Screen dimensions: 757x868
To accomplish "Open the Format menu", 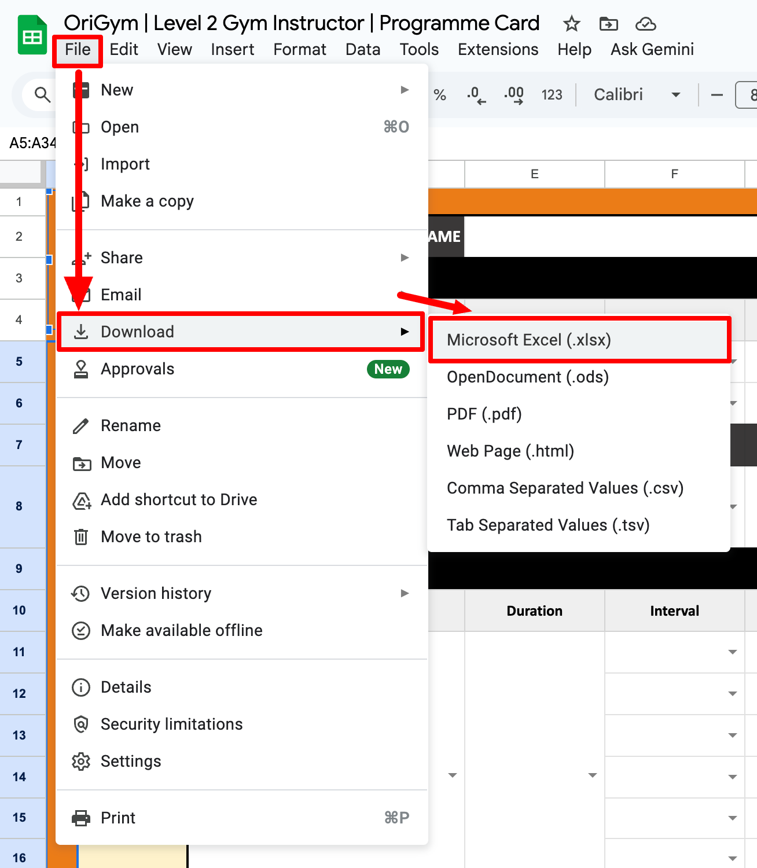I will [300, 50].
